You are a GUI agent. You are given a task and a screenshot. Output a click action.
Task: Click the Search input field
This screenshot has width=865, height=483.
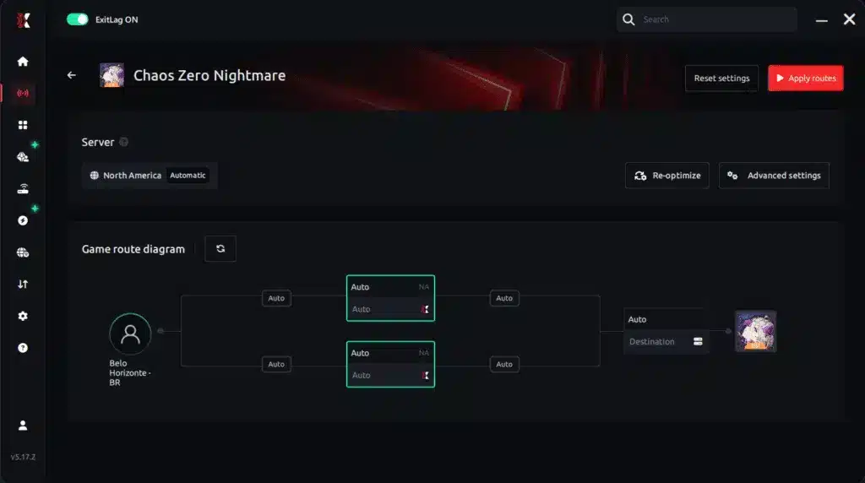coord(707,19)
